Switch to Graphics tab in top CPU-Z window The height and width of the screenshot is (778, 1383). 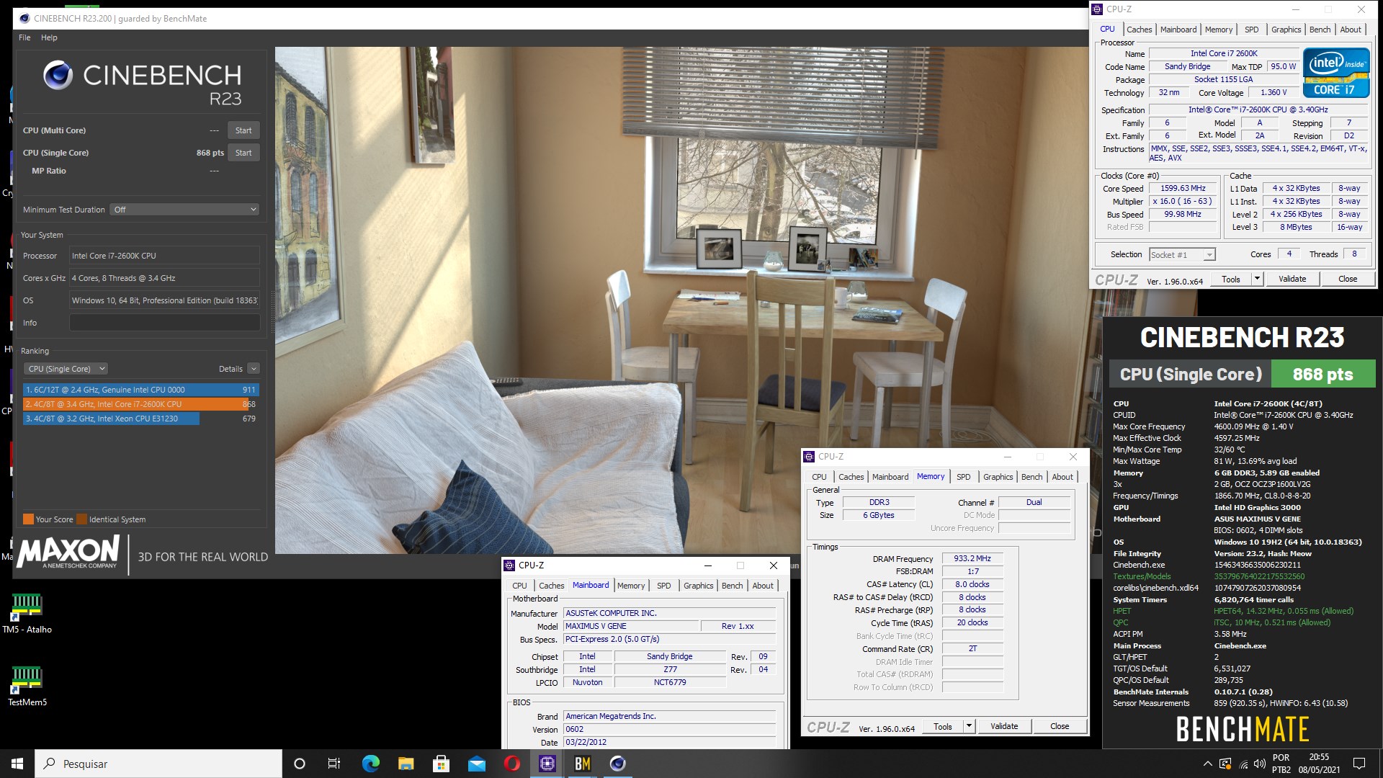click(x=1286, y=30)
